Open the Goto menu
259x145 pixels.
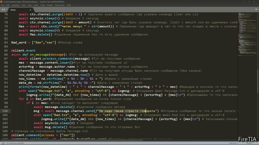pos(36,5)
